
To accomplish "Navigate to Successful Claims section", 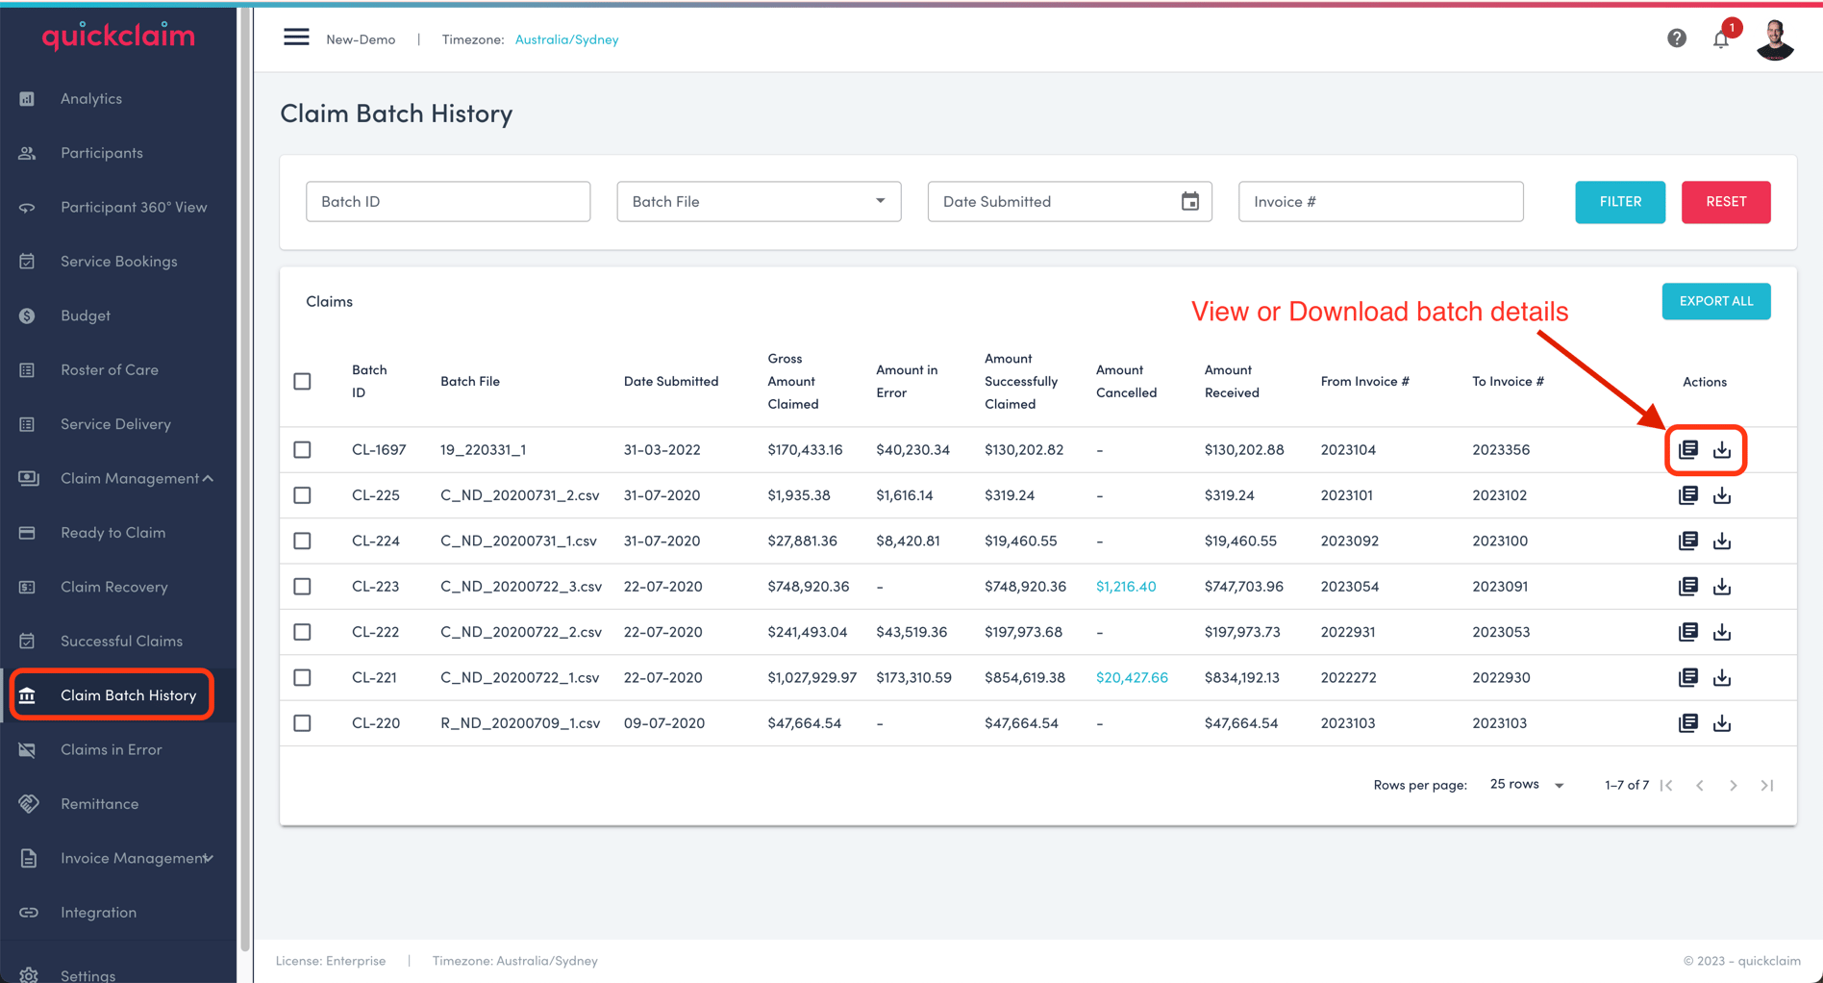I will (121, 641).
